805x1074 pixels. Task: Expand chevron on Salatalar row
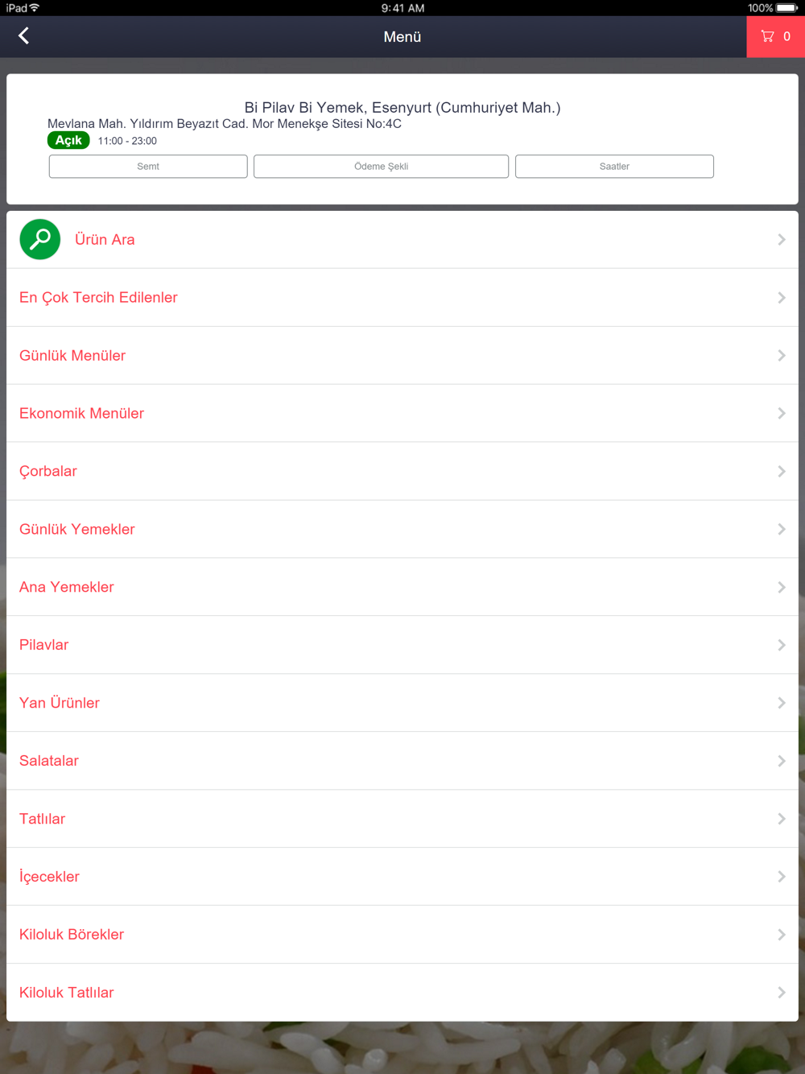tap(781, 762)
